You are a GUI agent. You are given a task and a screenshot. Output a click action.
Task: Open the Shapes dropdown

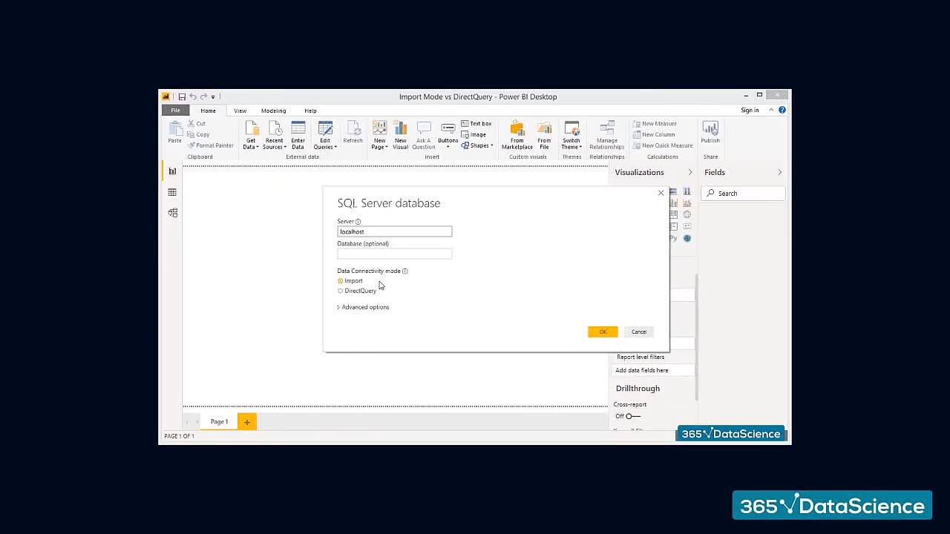pos(476,145)
